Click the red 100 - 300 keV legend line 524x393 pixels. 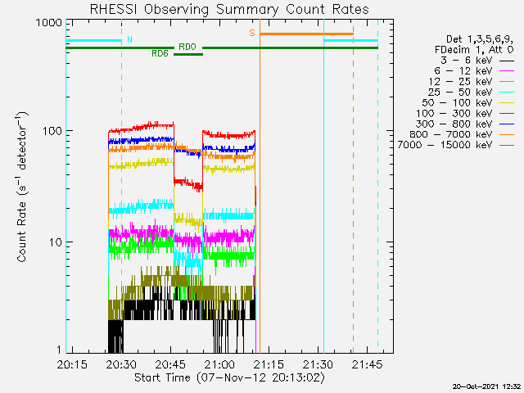(507, 114)
